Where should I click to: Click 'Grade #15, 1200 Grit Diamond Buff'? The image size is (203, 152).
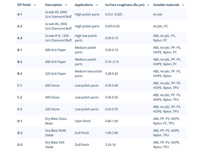click(x=58, y=38)
